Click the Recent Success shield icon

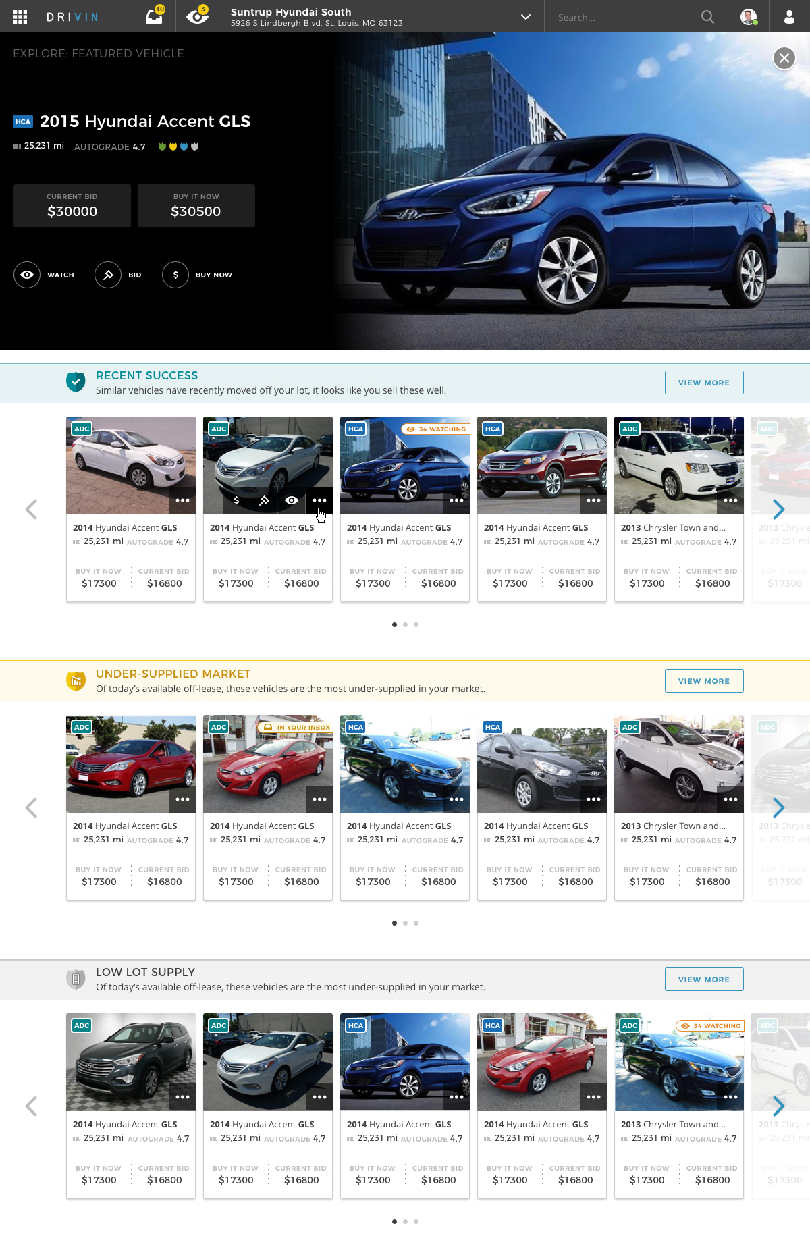[76, 382]
